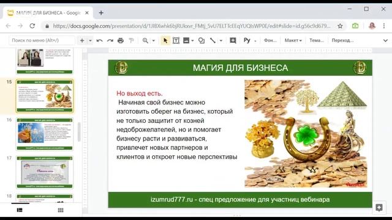392x220 pixels.
Task: Open the image insert dropdown arrow
Action: [192, 40]
